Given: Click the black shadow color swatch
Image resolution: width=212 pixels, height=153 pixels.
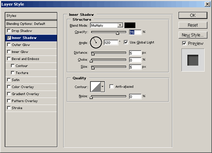Looking at the screenshot, I should [x=130, y=25].
